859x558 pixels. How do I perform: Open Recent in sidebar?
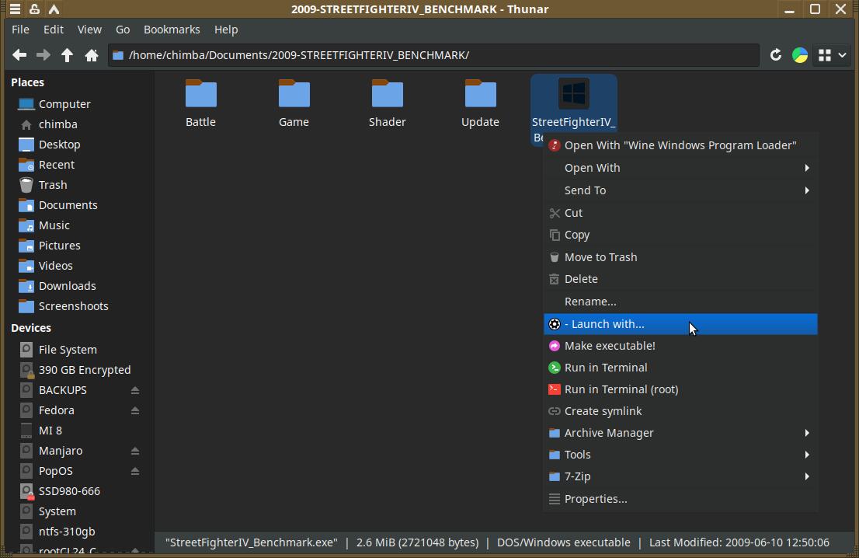[78, 165]
